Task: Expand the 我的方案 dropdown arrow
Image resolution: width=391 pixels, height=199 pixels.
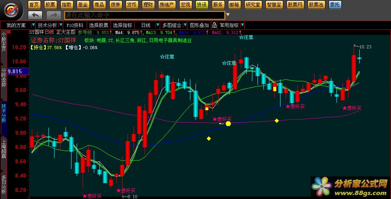Action: [x=33, y=25]
